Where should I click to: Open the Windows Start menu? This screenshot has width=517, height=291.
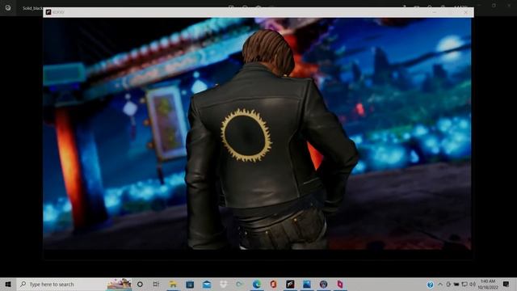click(8, 284)
